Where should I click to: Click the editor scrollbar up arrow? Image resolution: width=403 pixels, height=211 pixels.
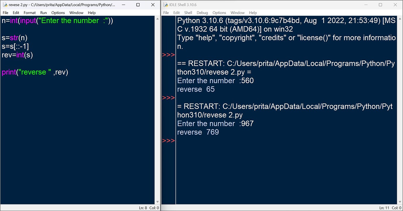click(157, 18)
